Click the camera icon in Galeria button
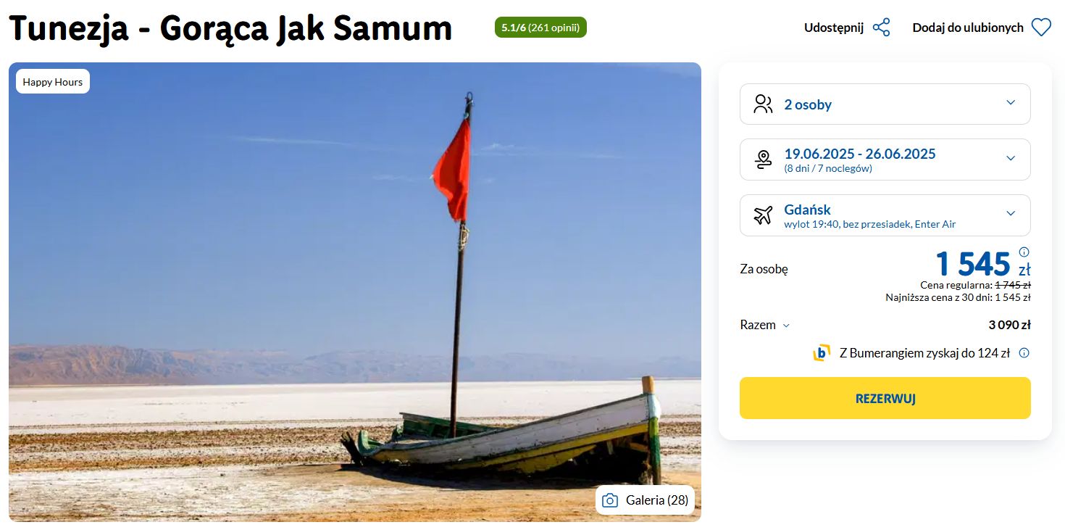 [610, 500]
